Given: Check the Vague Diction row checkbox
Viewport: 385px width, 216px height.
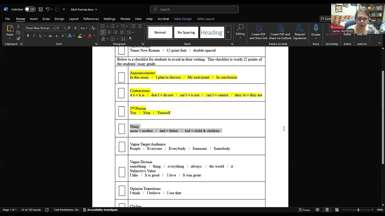Looking at the screenshot, I should 122,172.
